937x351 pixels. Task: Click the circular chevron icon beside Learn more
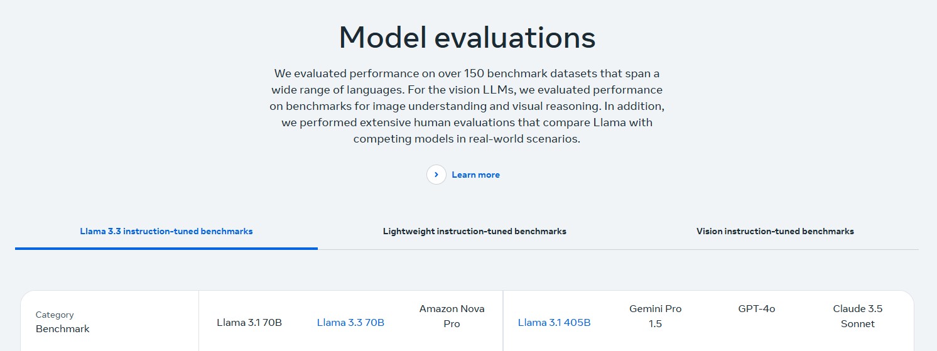[x=436, y=175]
